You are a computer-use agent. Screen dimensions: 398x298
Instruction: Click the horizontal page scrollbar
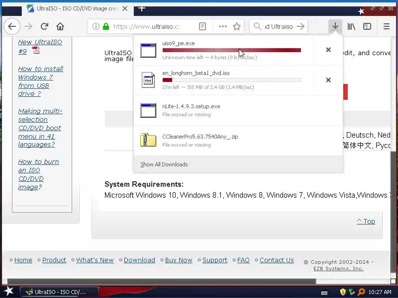coord(161,281)
